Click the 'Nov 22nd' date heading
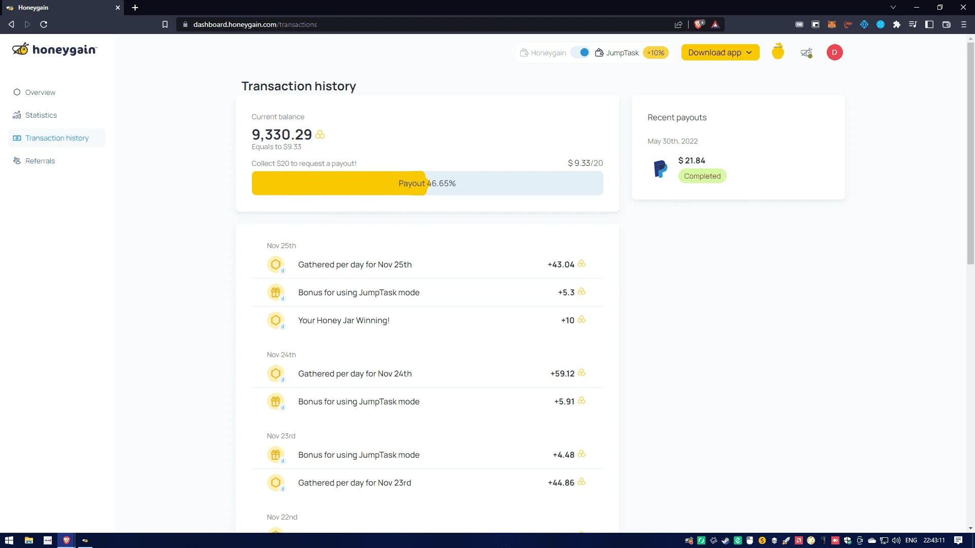This screenshot has width=975, height=548. (x=282, y=517)
